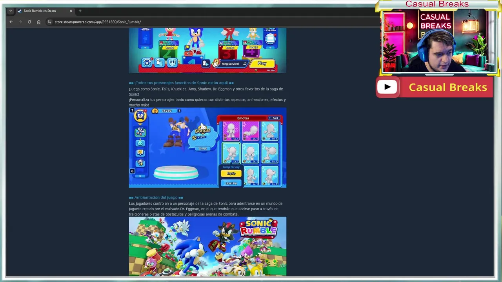502x282 pixels.
Task: Open the Emotes customization screenshot
Action: click(x=207, y=148)
